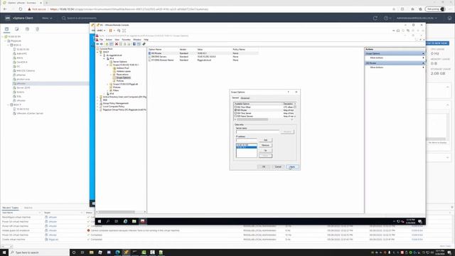Click the host Windows Start button
Screen dimensions: 455x256
pos(4,252)
